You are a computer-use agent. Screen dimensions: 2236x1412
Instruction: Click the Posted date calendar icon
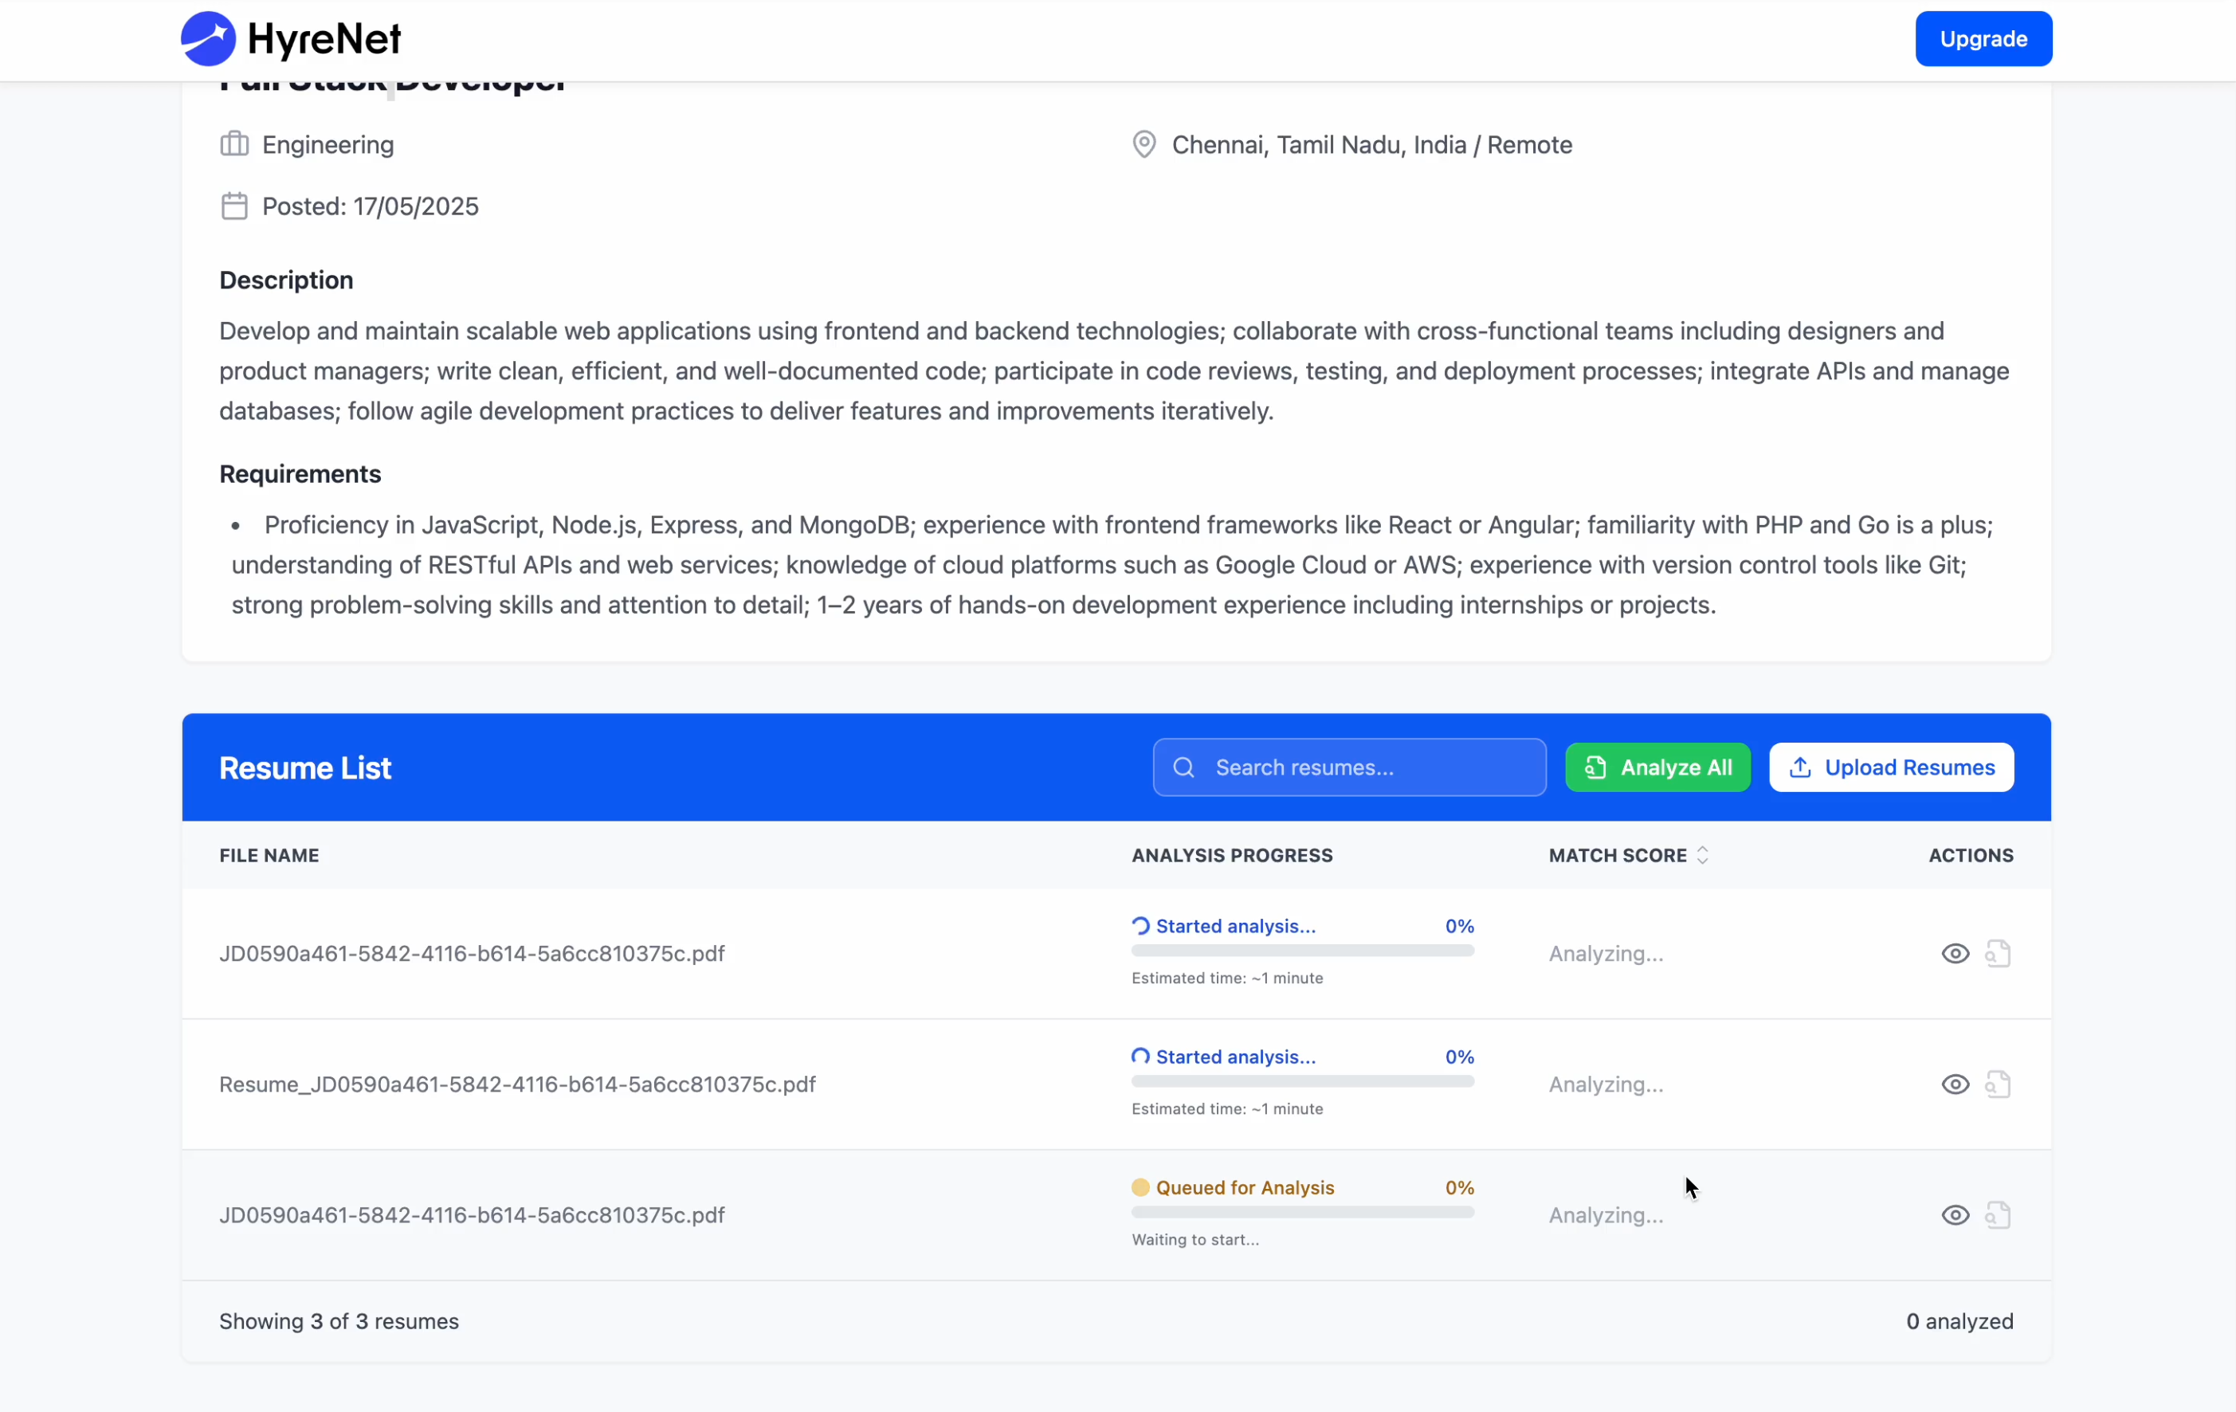coord(234,205)
